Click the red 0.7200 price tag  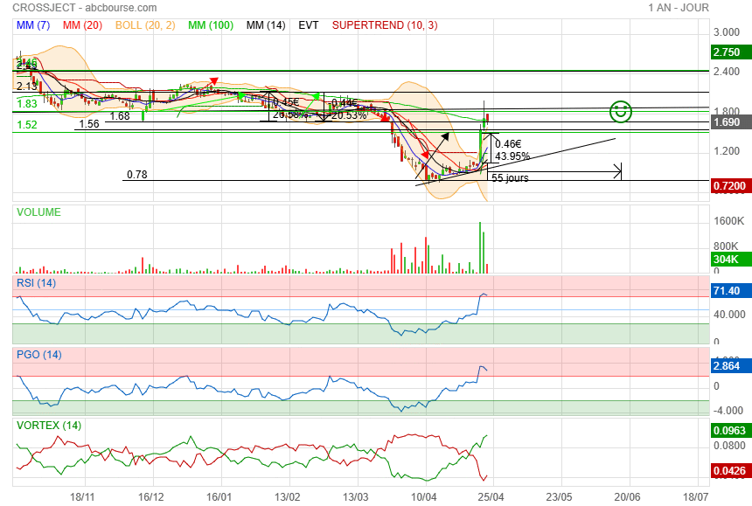[731, 186]
